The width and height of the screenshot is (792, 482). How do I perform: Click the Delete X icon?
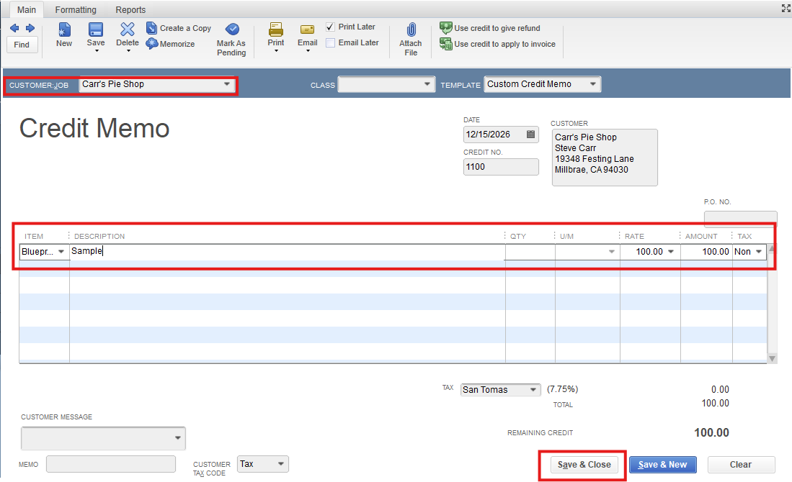click(128, 29)
